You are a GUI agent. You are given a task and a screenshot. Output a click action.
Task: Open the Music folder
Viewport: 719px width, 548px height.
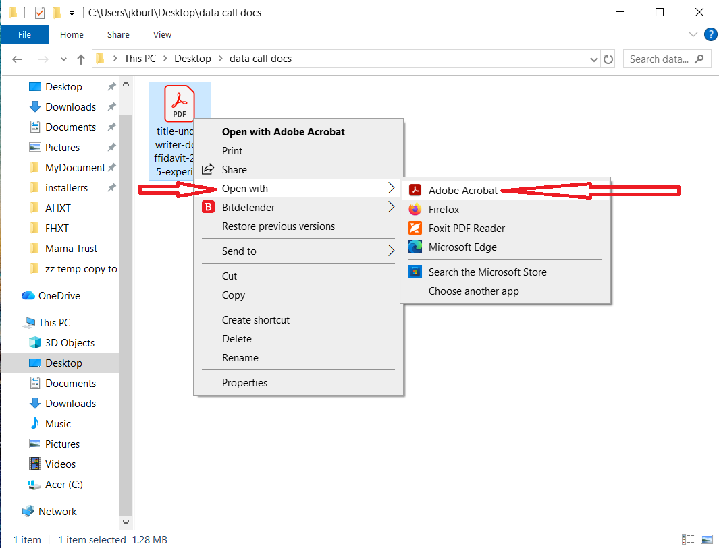point(57,423)
